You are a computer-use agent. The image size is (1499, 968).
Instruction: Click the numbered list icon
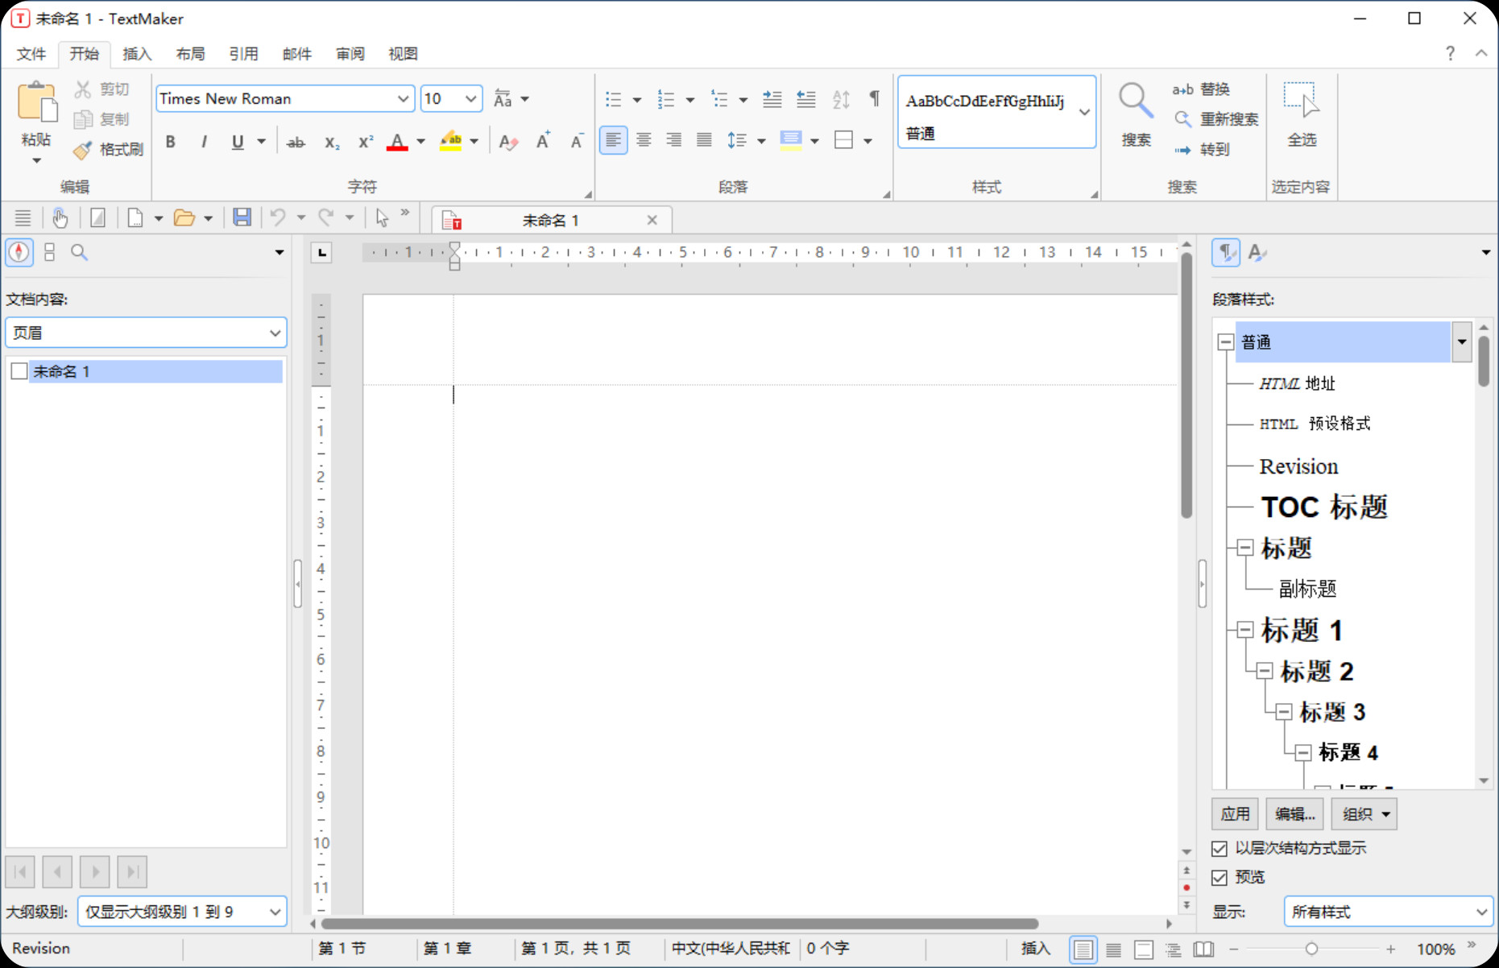666,99
